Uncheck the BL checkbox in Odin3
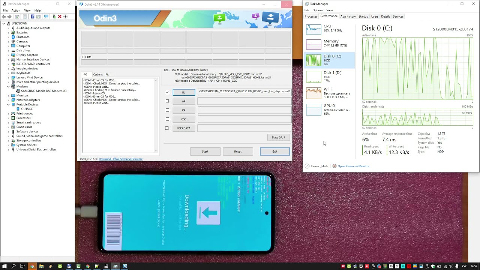This screenshot has width=480, height=270. [x=167, y=92]
